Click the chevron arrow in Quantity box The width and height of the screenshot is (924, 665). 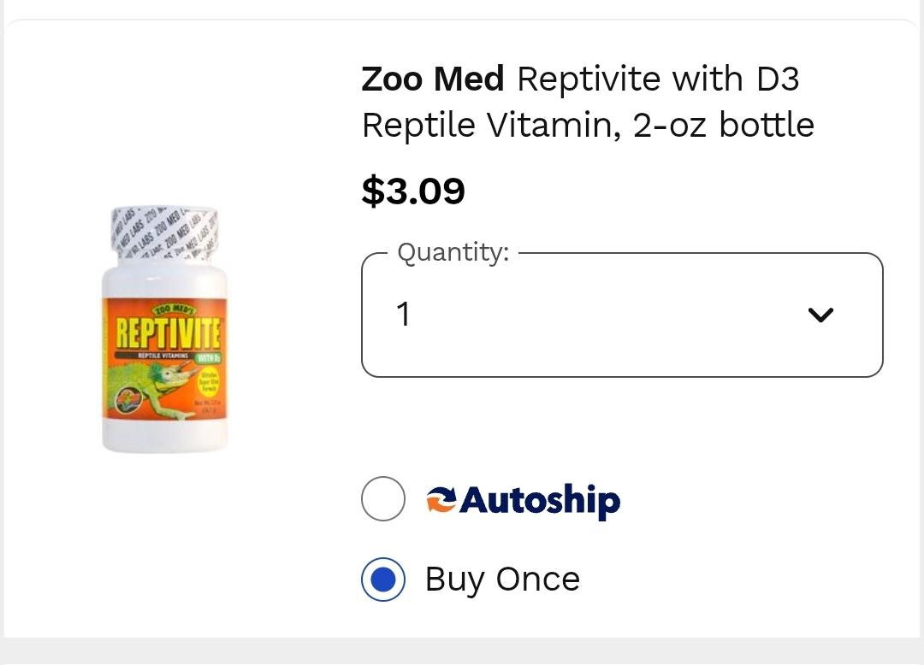(x=820, y=315)
